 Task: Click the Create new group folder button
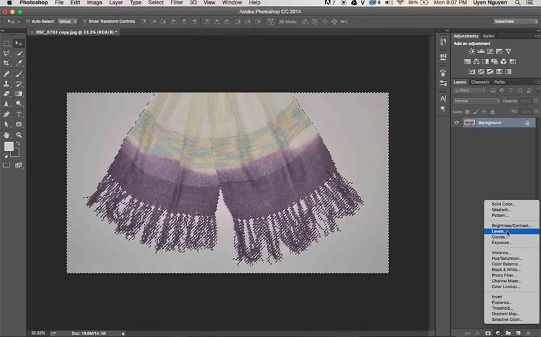click(508, 333)
